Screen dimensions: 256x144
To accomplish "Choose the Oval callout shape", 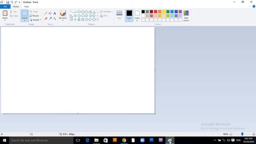I will tap(90, 20).
